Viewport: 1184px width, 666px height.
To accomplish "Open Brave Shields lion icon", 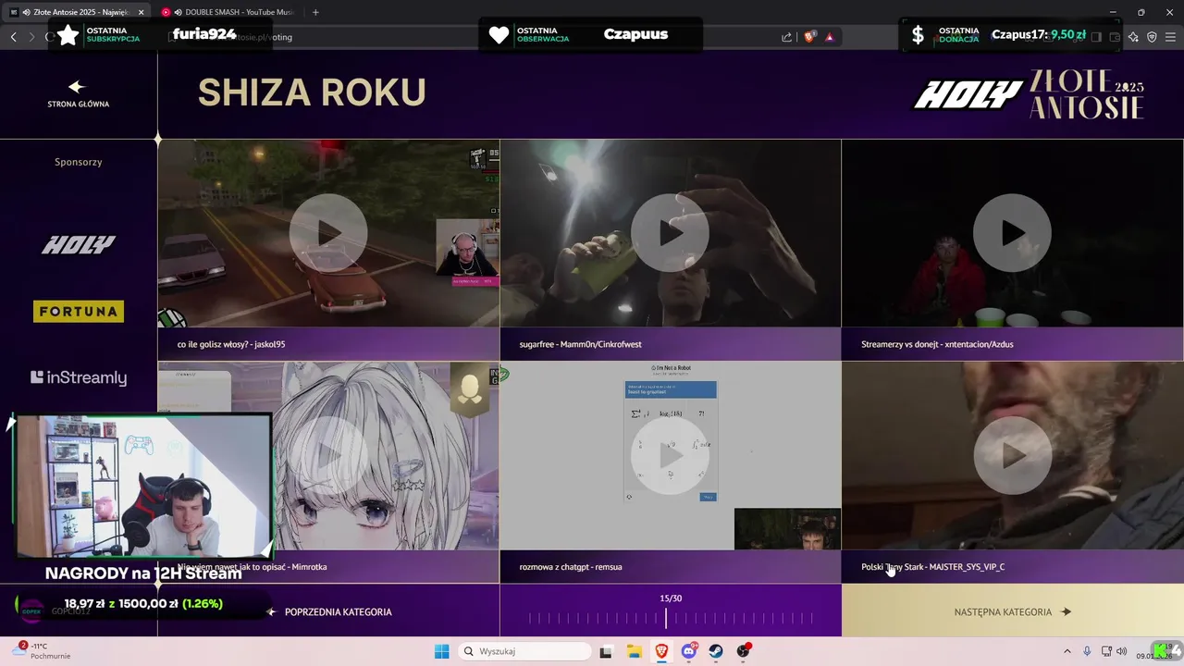I will tap(809, 37).
